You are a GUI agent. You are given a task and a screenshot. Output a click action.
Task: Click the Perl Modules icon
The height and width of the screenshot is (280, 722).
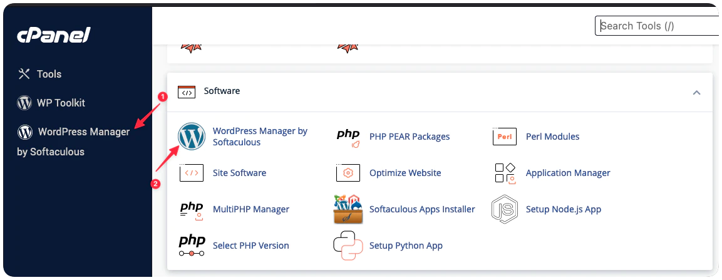[505, 137]
